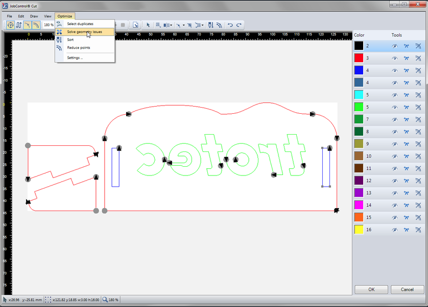The width and height of the screenshot is (428, 307).
Task: Toggle eye icon for yellow color 16
Action: pyautogui.click(x=395, y=229)
